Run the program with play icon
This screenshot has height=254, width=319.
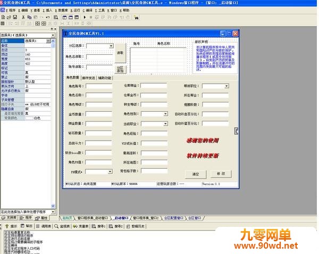click(x=85, y=18)
